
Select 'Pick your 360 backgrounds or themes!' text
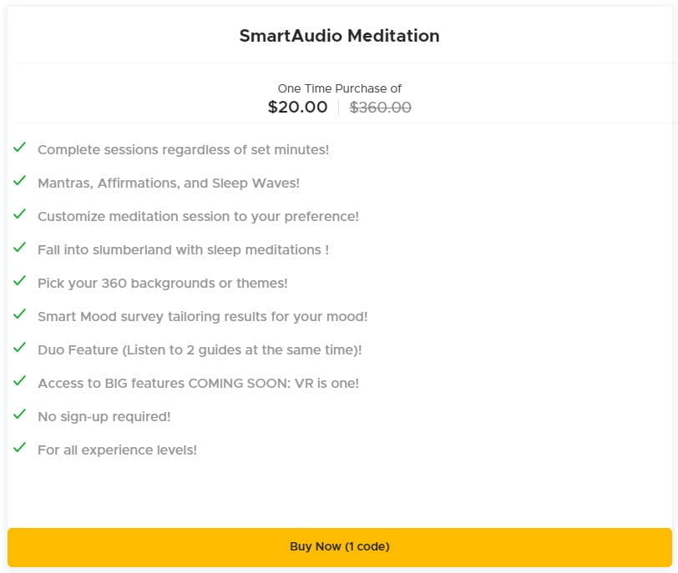tap(163, 284)
